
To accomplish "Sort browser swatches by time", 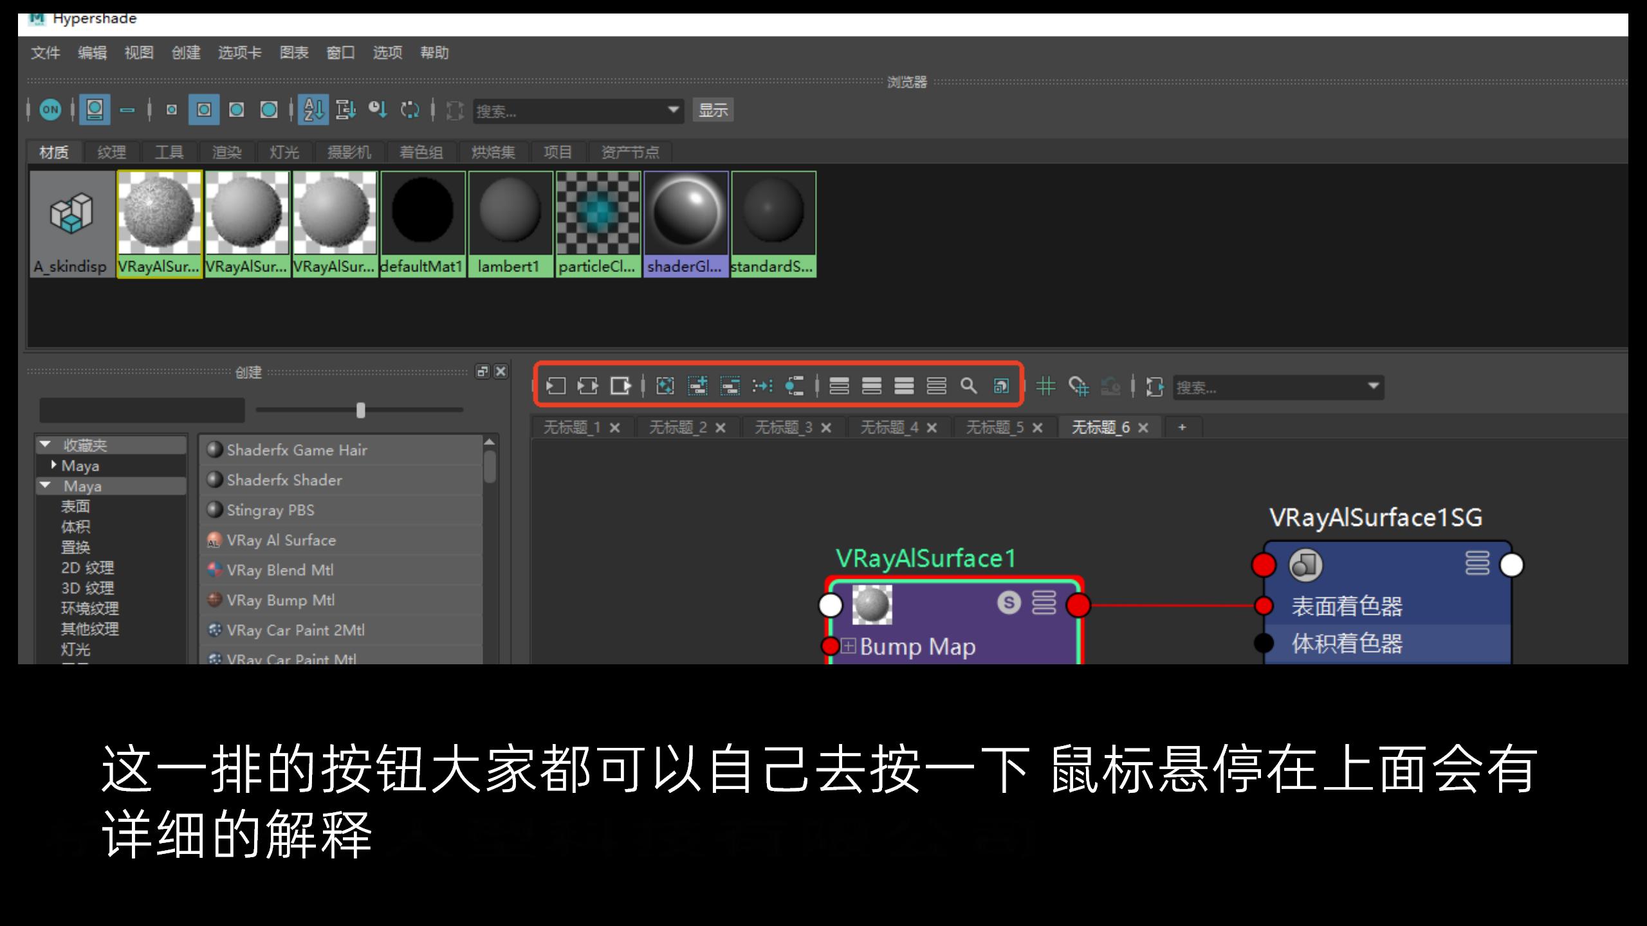I will click(x=378, y=110).
